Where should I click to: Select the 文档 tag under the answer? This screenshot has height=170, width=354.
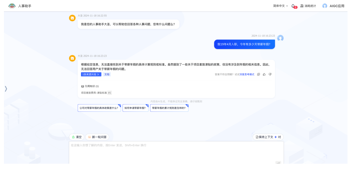(107, 75)
